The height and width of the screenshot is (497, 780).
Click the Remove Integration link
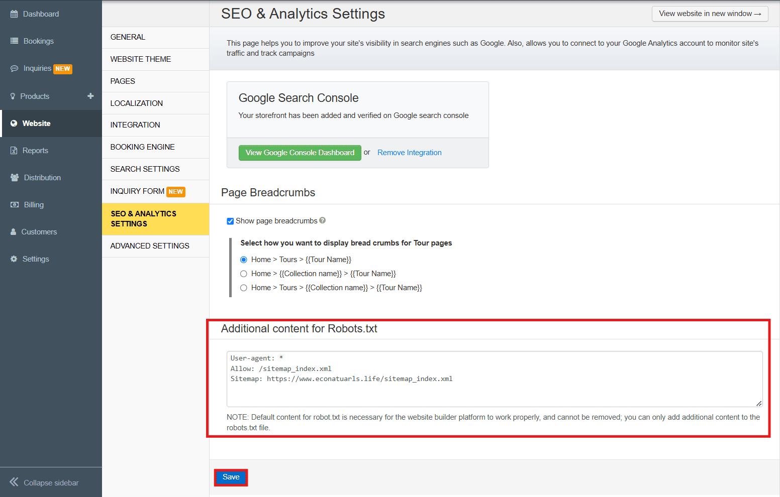pos(409,153)
